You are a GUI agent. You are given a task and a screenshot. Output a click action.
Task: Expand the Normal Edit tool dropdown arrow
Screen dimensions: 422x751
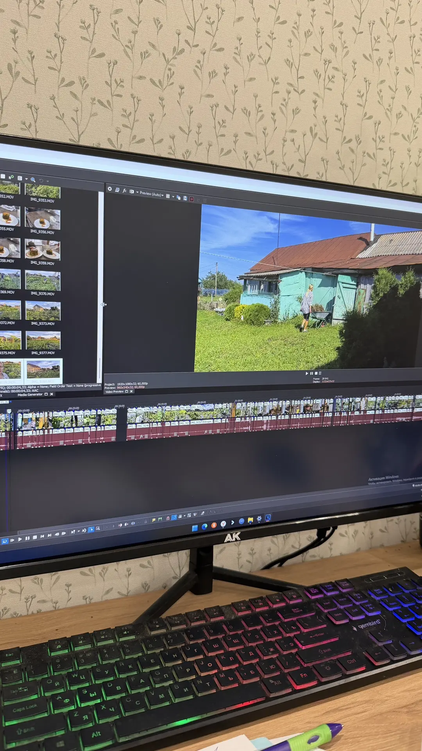(x=79, y=531)
